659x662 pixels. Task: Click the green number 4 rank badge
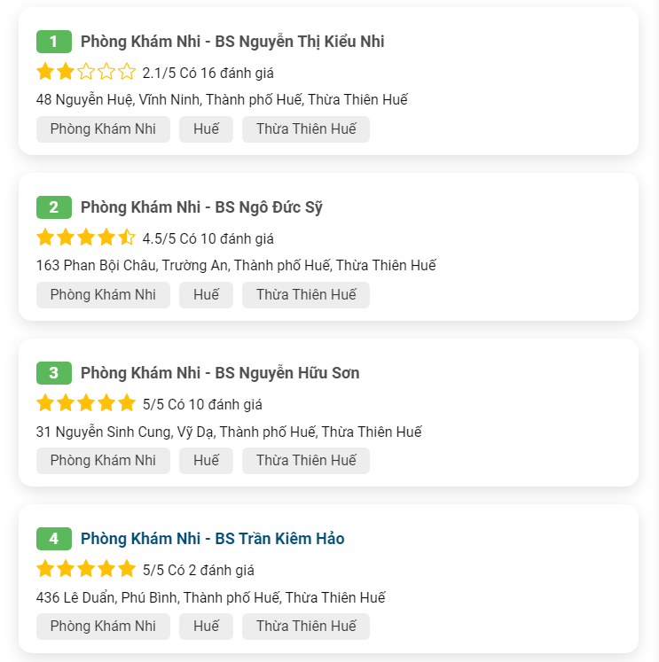pyautogui.click(x=54, y=539)
